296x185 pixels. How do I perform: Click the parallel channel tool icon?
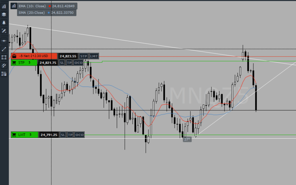(4, 66)
